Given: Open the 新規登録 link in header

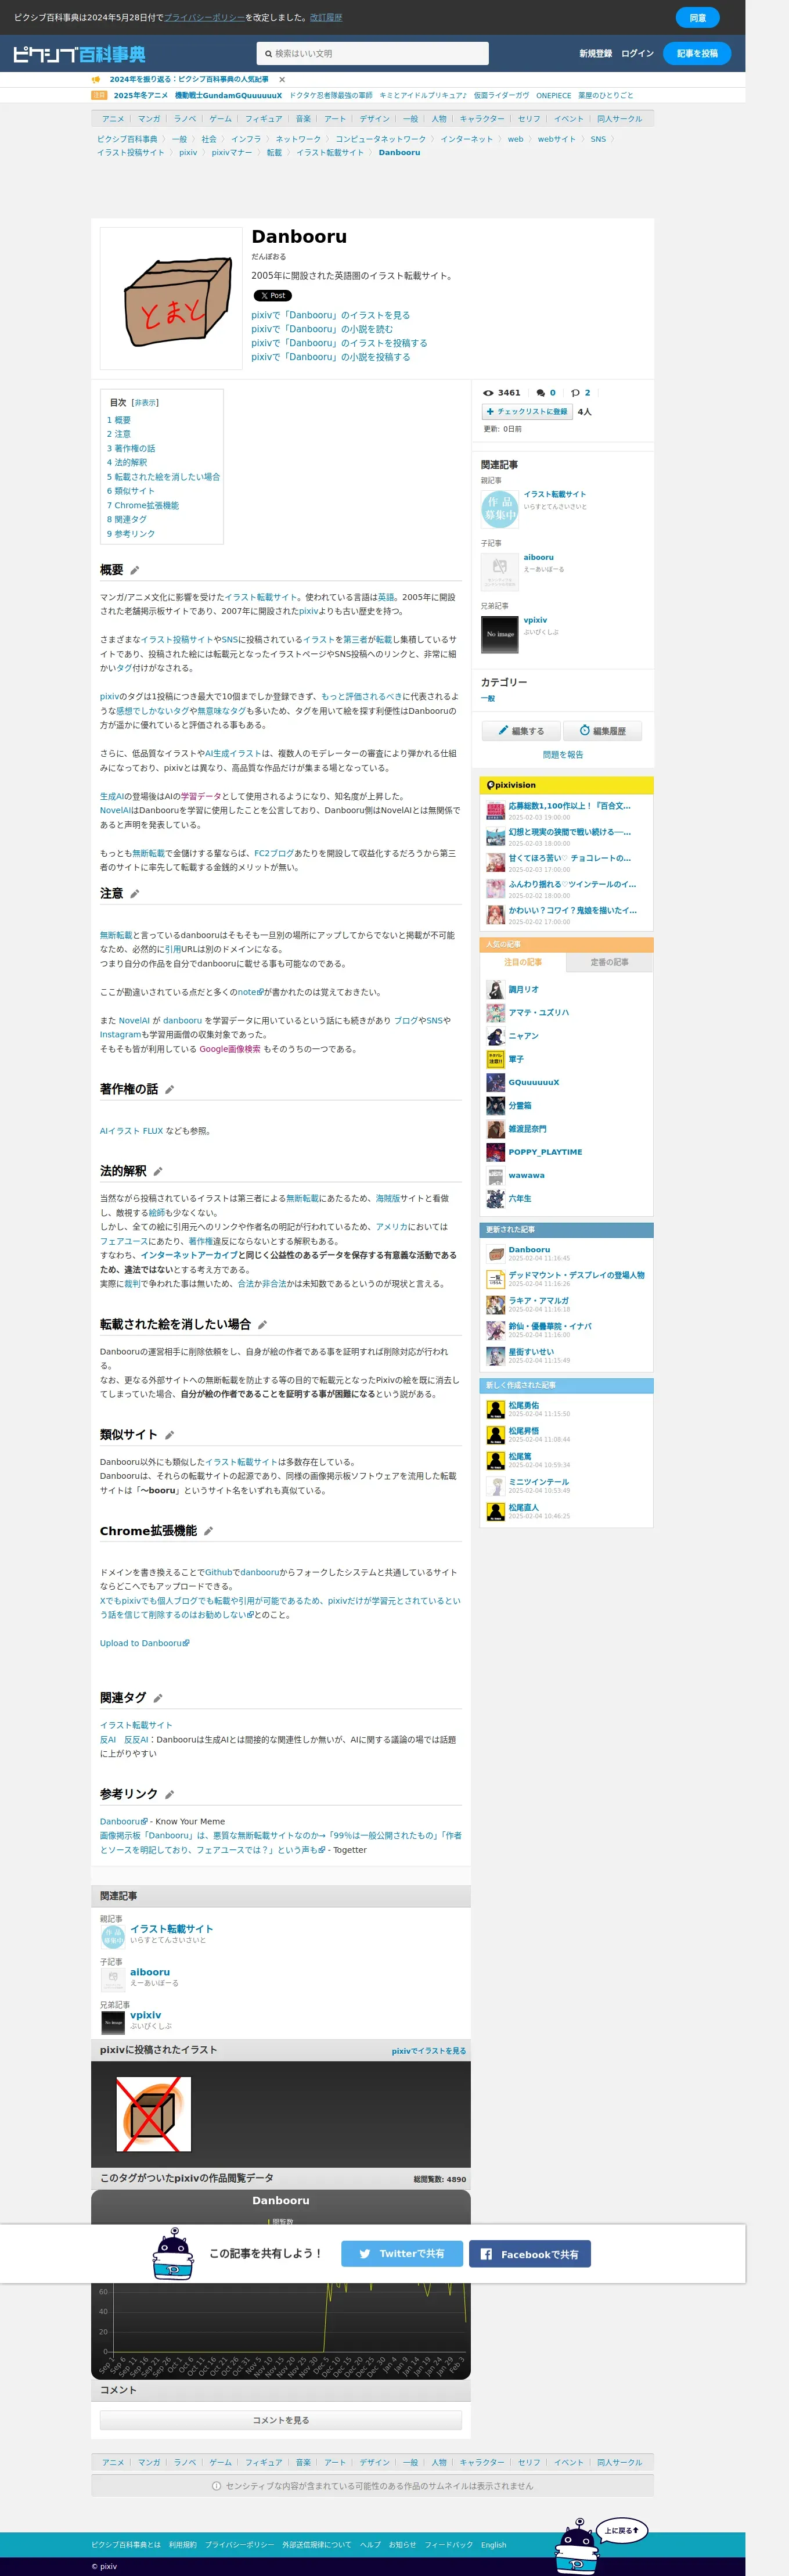Looking at the screenshot, I should click(595, 54).
